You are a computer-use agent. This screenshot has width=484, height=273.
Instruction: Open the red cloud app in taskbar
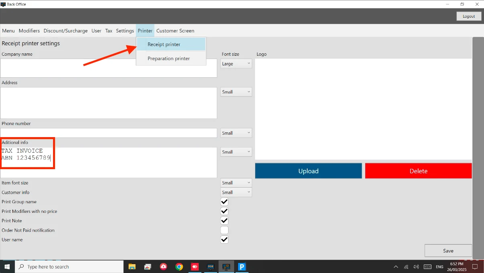(x=163, y=267)
